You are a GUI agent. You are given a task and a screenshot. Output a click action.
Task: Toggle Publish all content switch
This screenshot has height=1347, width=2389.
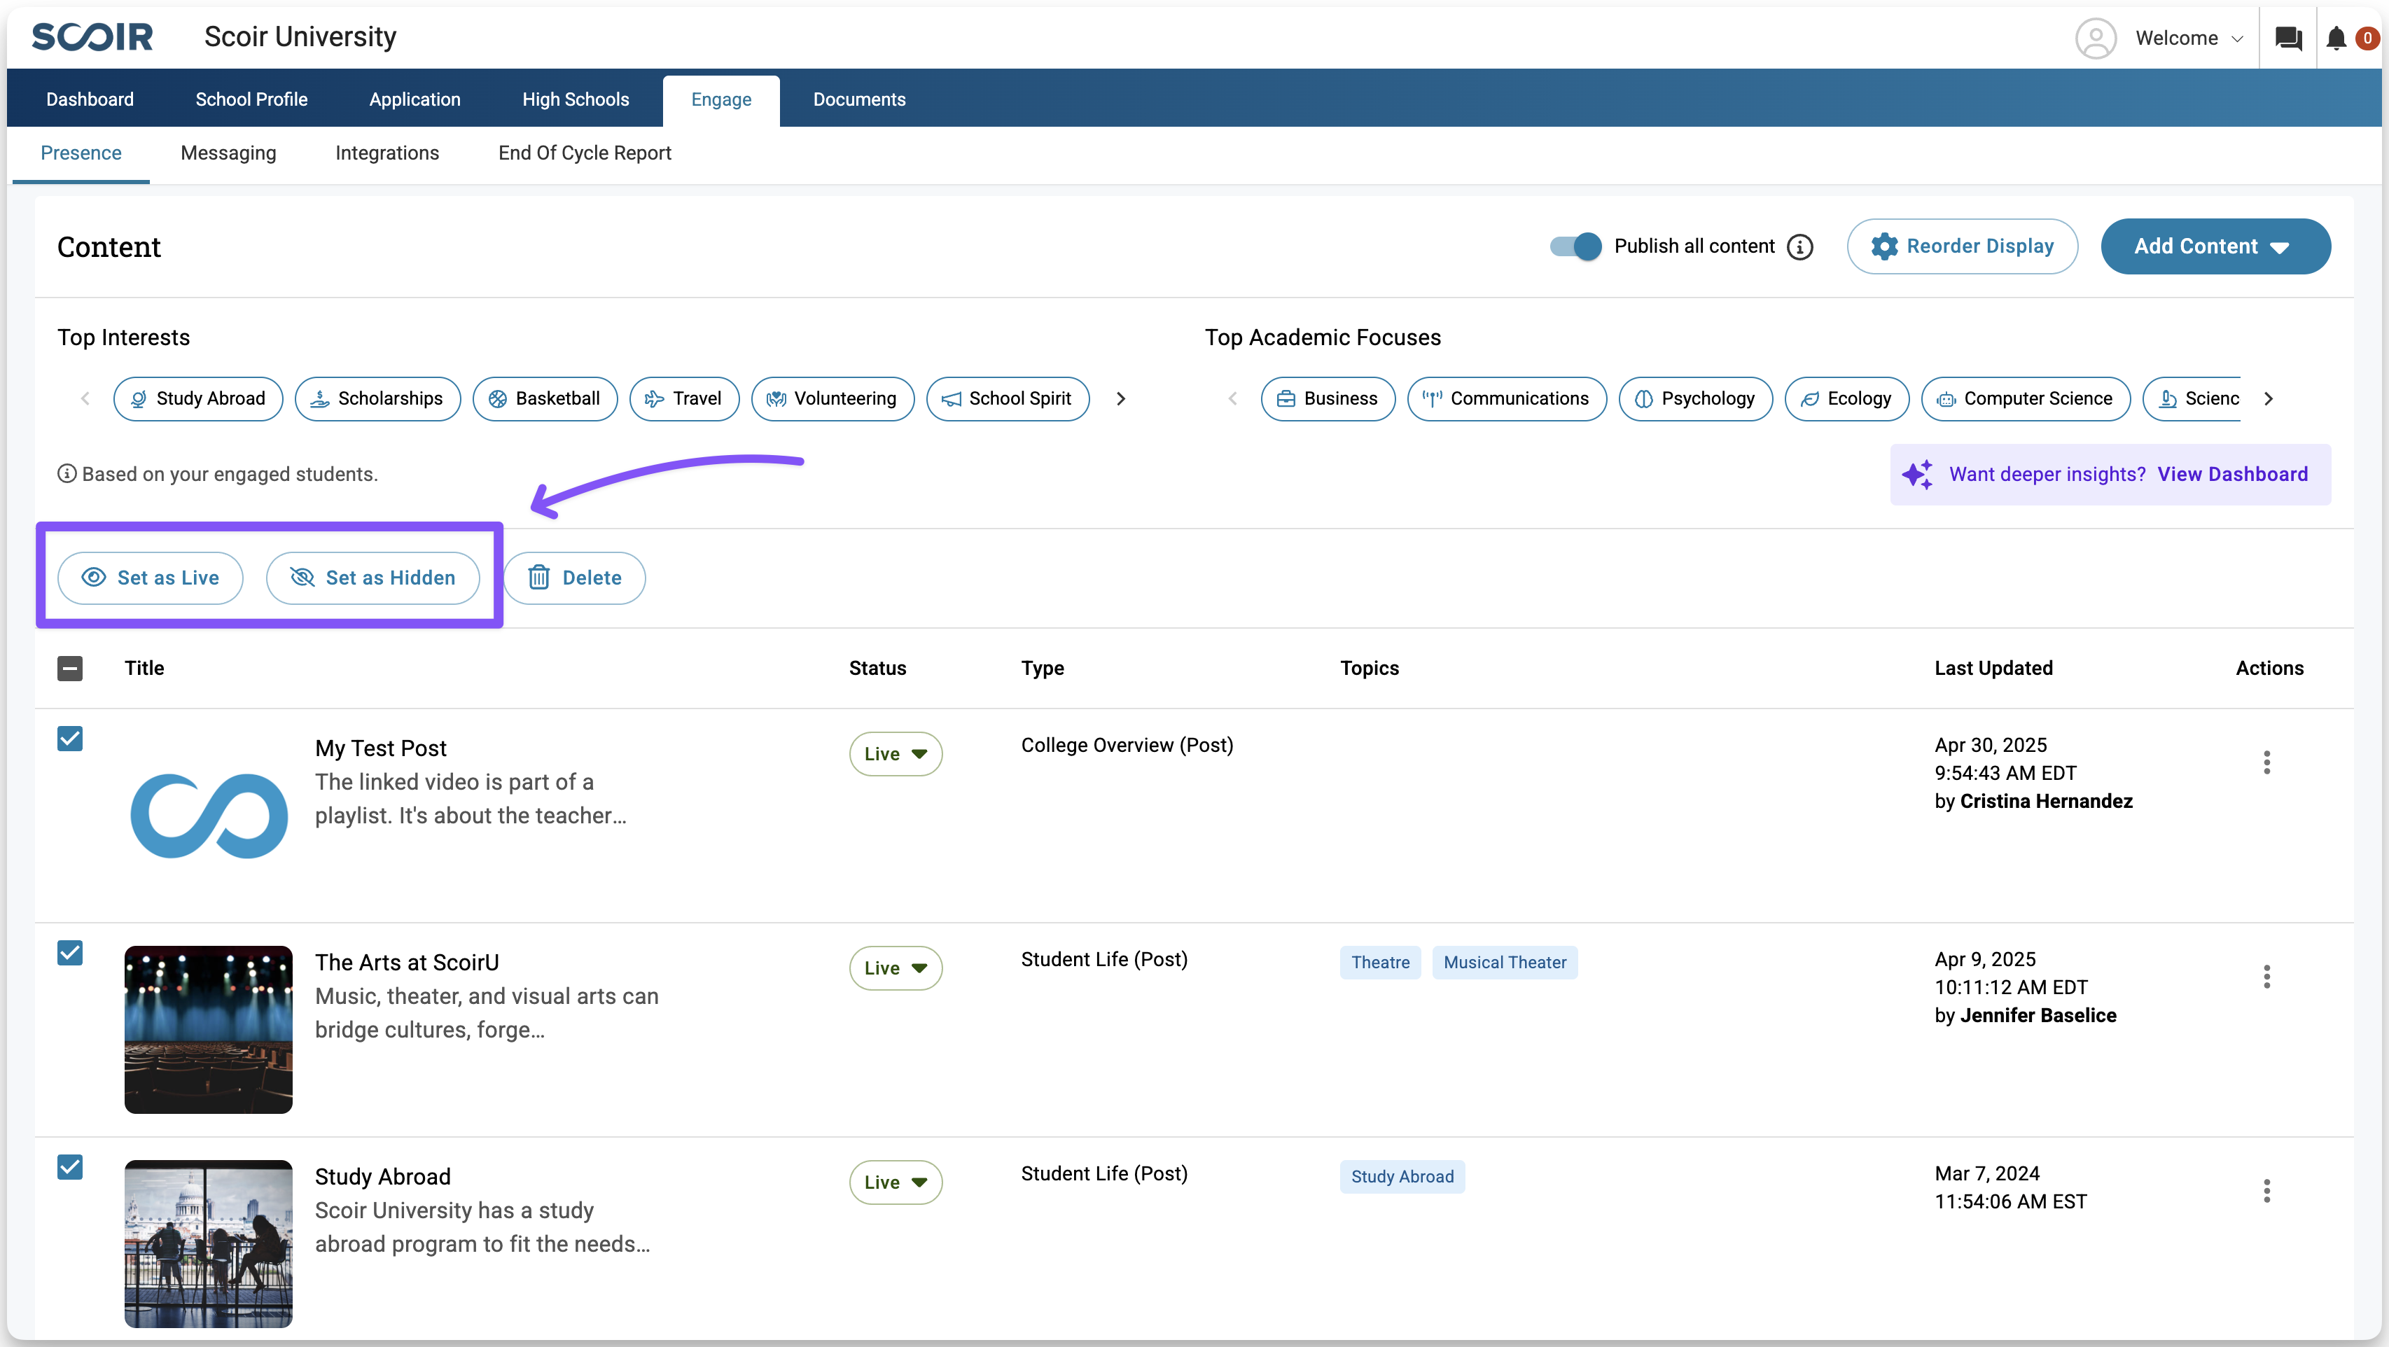click(1575, 246)
